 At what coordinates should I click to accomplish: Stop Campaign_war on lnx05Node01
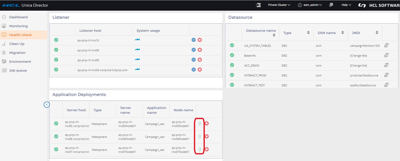[207, 123]
